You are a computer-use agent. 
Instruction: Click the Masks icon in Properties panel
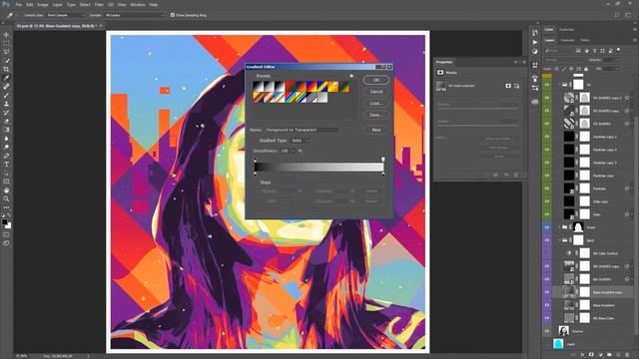(x=440, y=73)
